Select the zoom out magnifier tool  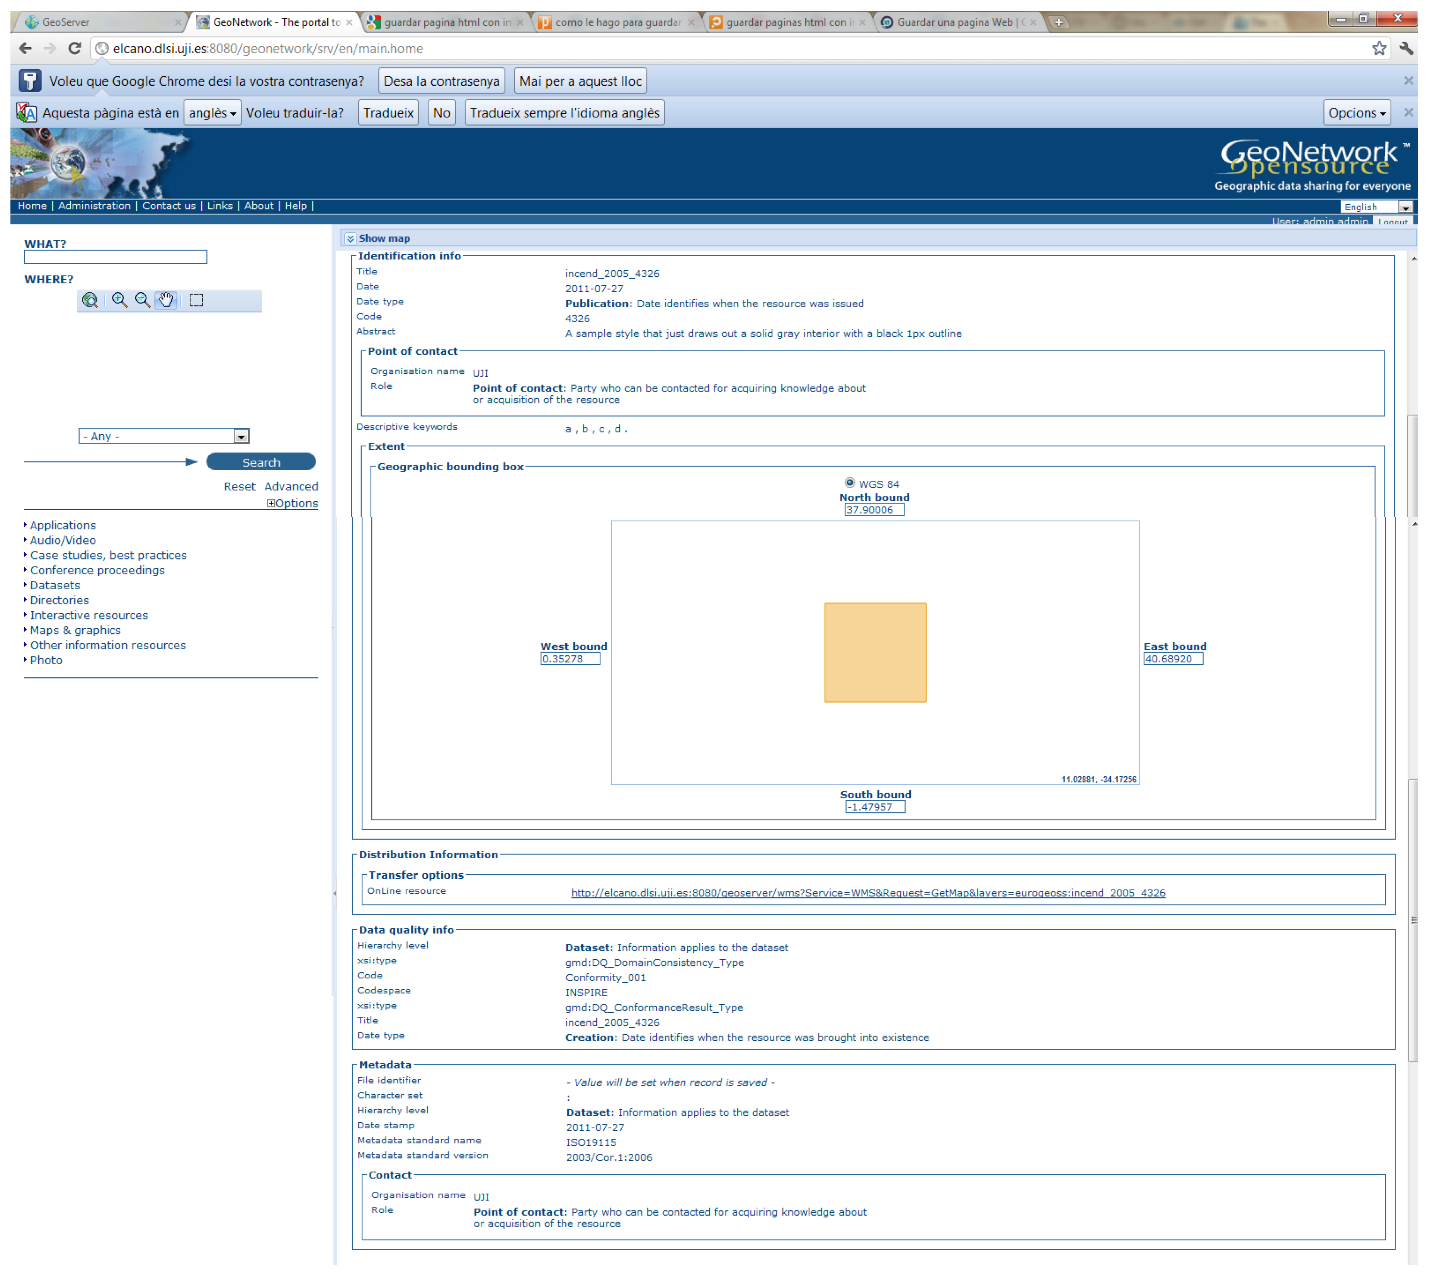tap(143, 300)
